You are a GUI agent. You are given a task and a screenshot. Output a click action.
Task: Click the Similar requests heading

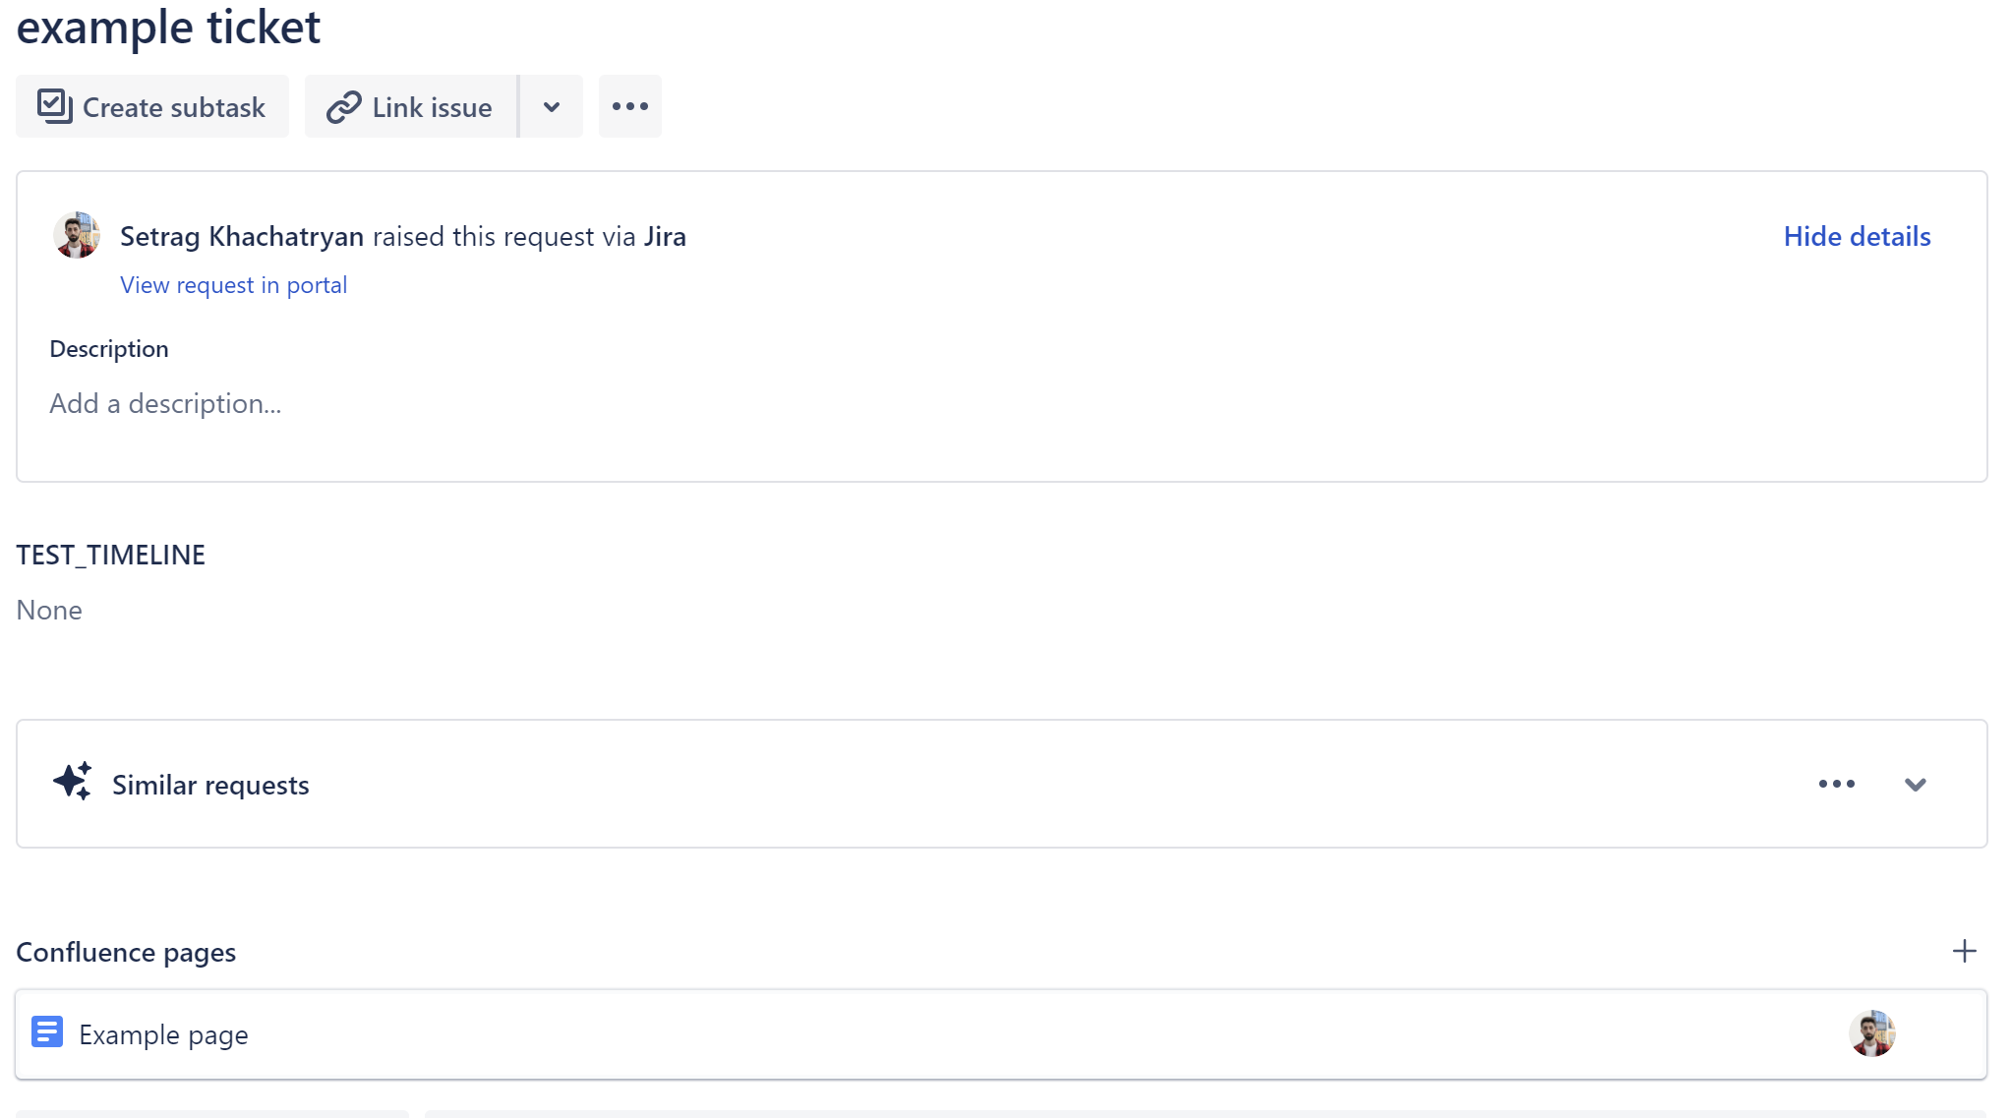(x=210, y=785)
